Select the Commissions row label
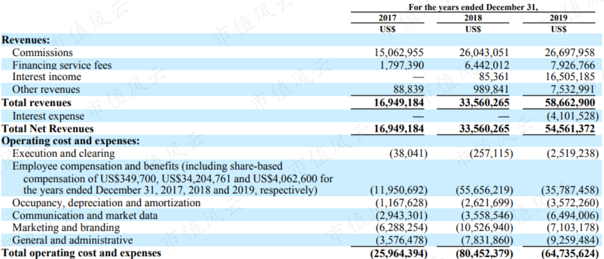 click(x=42, y=52)
